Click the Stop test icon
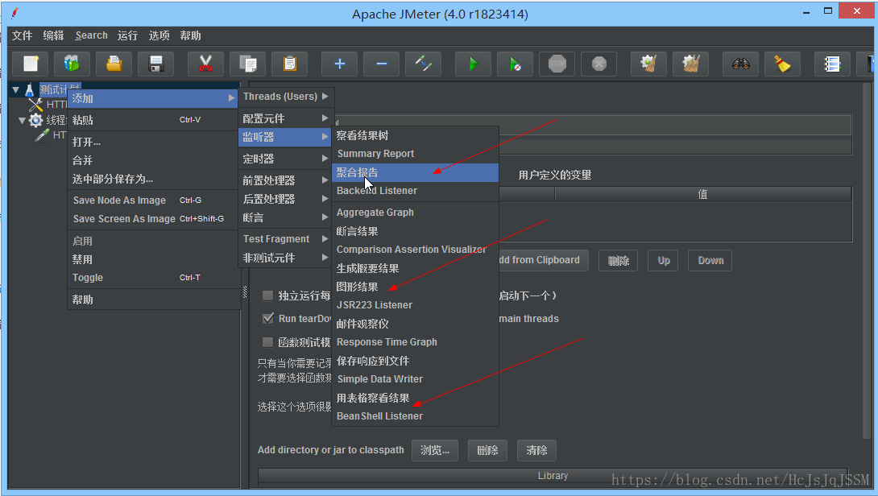878x496 pixels. (557, 64)
